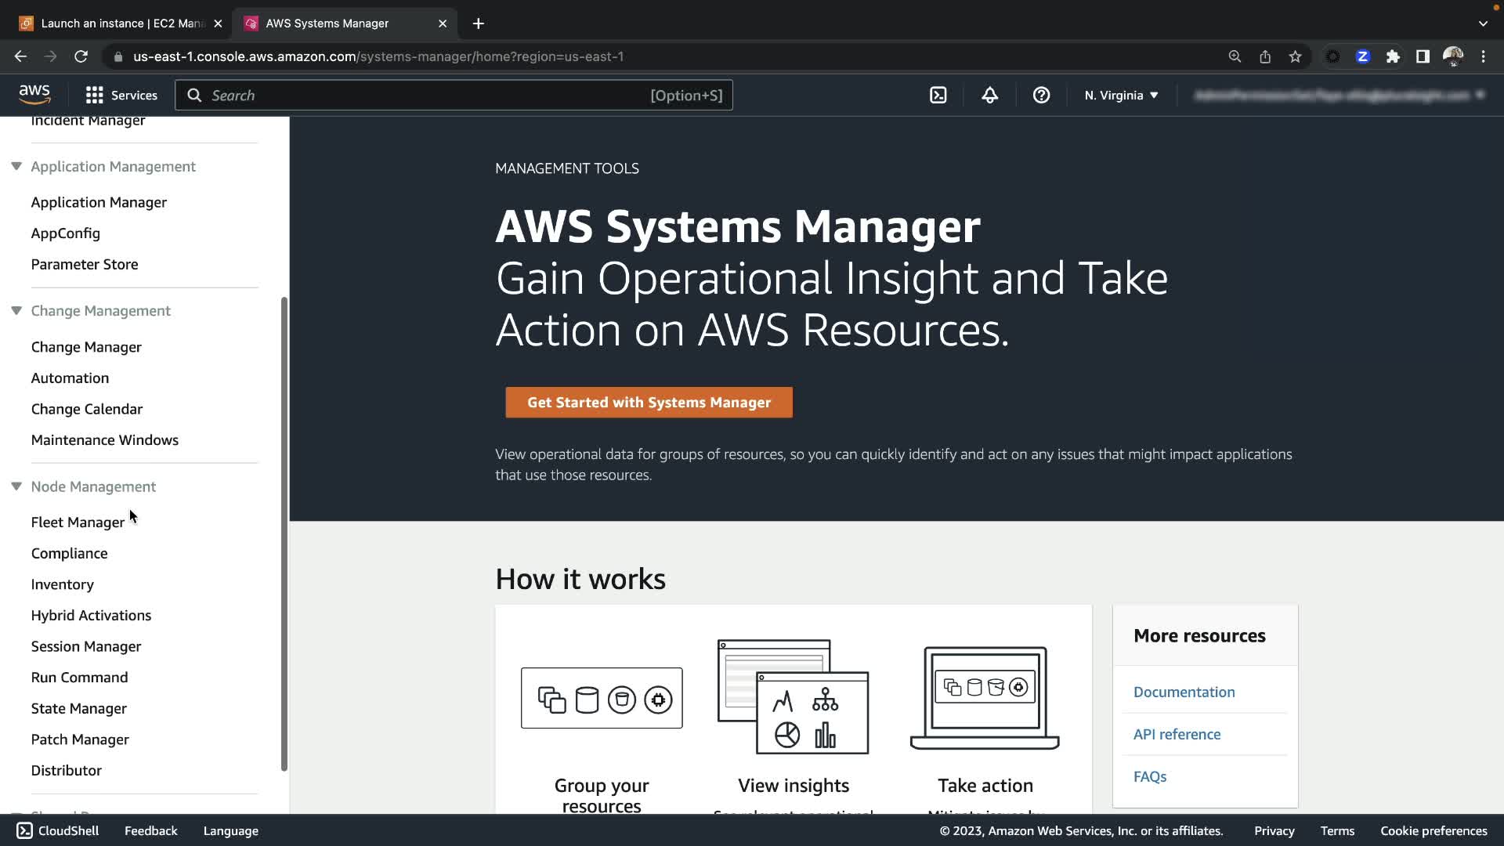
Task: Click the sidebar vertical scrollbar
Action: pos(284,533)
